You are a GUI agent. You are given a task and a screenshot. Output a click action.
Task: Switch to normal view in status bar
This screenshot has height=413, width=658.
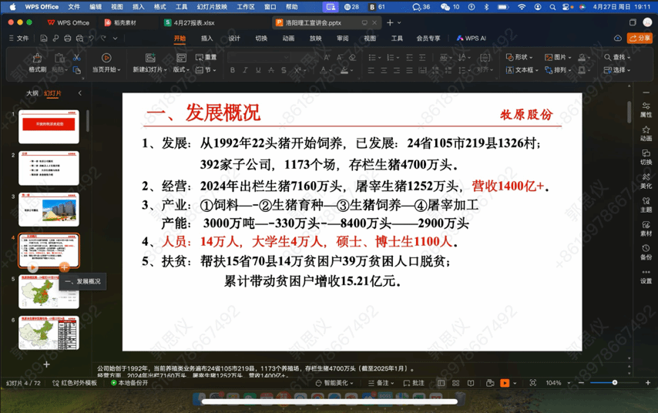(x=441, y=383)
